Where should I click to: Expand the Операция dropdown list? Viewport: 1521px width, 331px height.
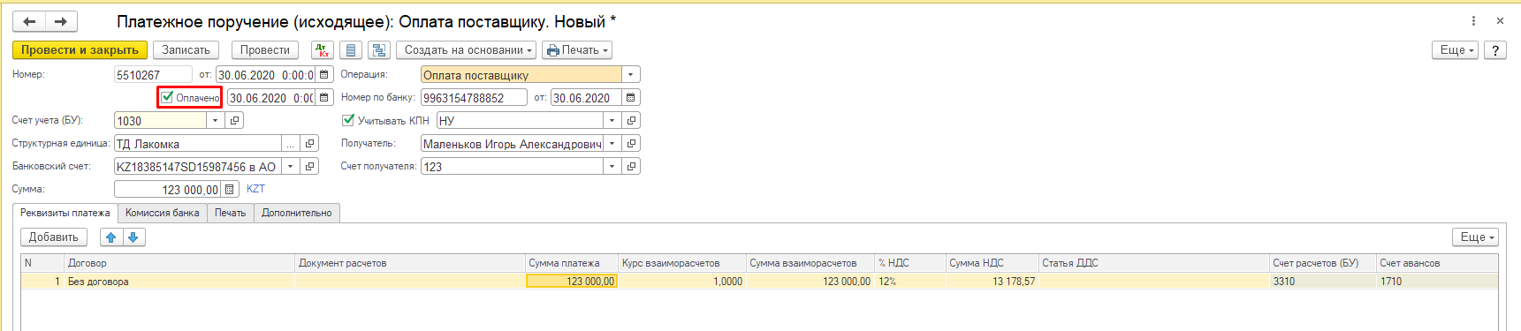coord(630,75)
